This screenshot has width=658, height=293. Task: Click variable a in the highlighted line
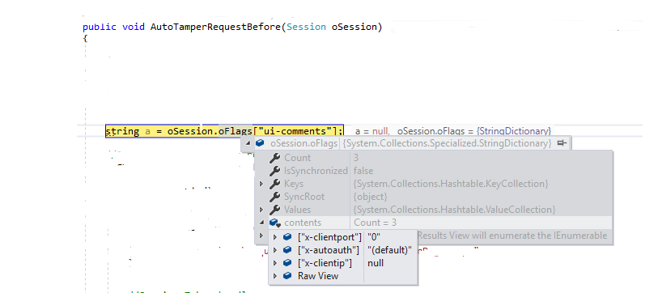[147, 131]
